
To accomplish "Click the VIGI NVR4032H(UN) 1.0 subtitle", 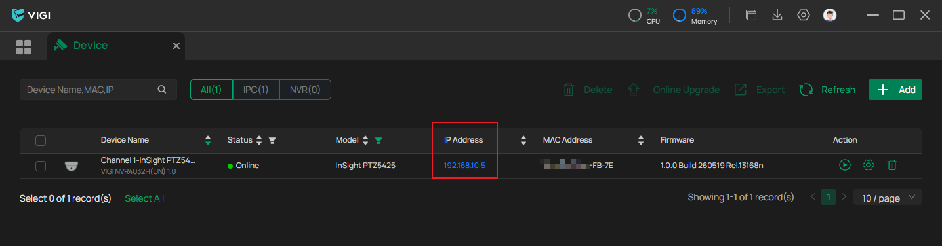I will coord(138,171).
